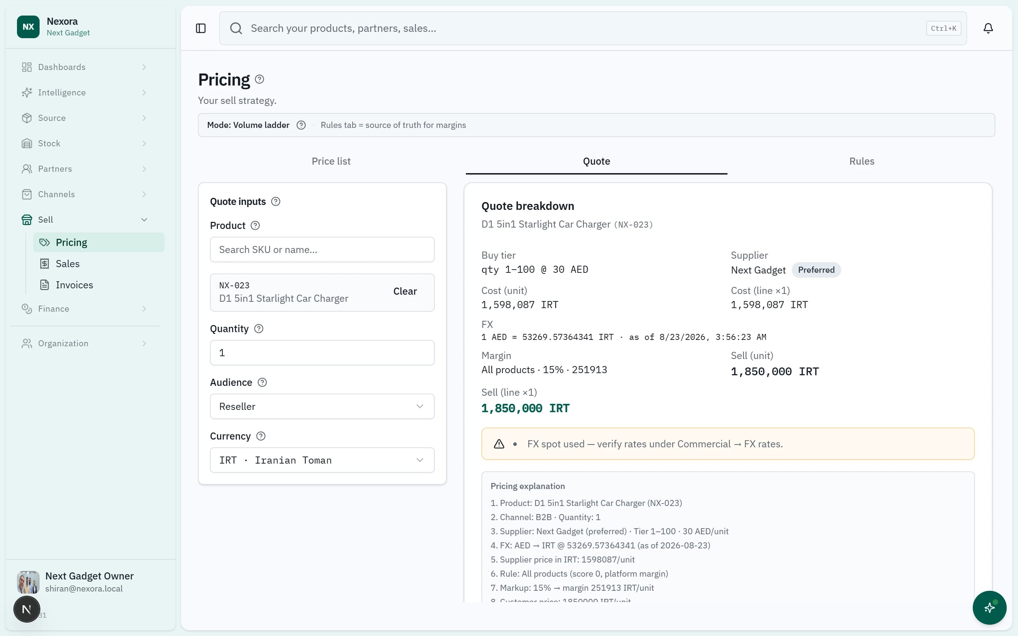Click the Nexora NX logo
Image resolution: width=1018 pixels, height=636 pixels.
[x=28, y=27]
